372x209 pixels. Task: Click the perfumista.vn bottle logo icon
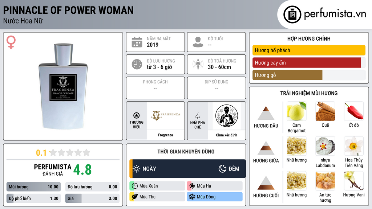[292, 15]
